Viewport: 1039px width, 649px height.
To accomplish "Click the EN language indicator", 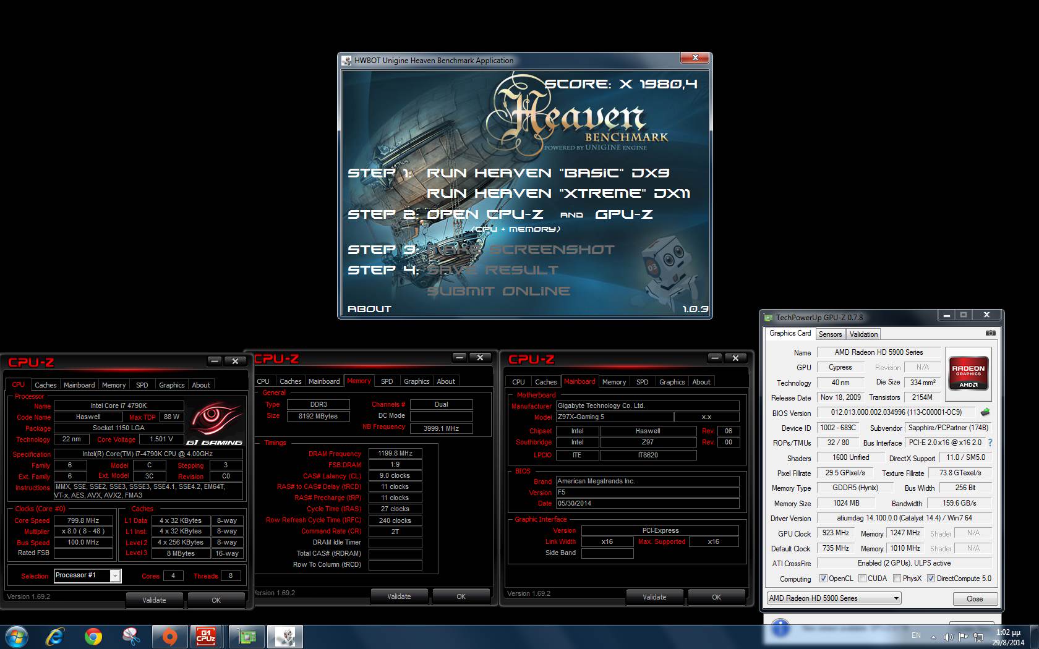I will tap(916, 635).
